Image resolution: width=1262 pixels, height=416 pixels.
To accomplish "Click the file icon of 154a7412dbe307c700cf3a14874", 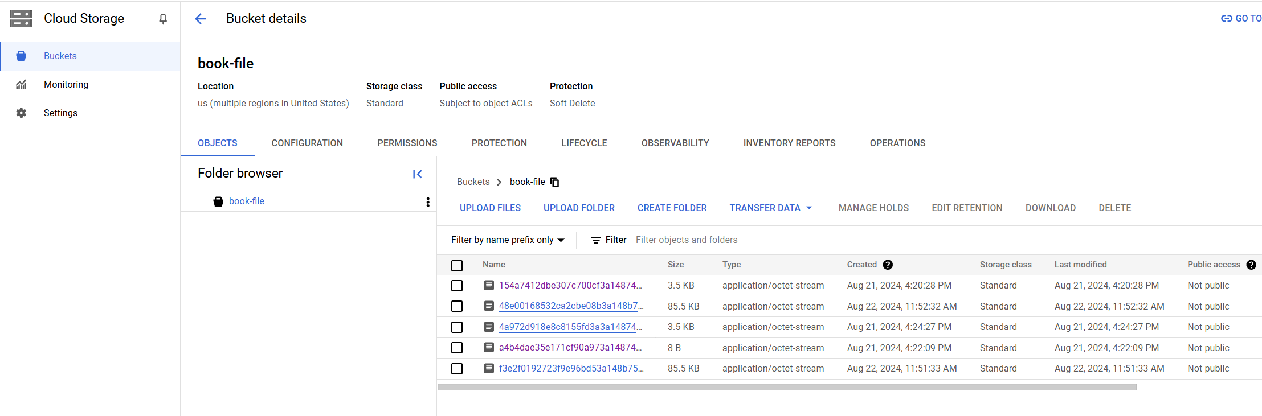I will point(489,285).
